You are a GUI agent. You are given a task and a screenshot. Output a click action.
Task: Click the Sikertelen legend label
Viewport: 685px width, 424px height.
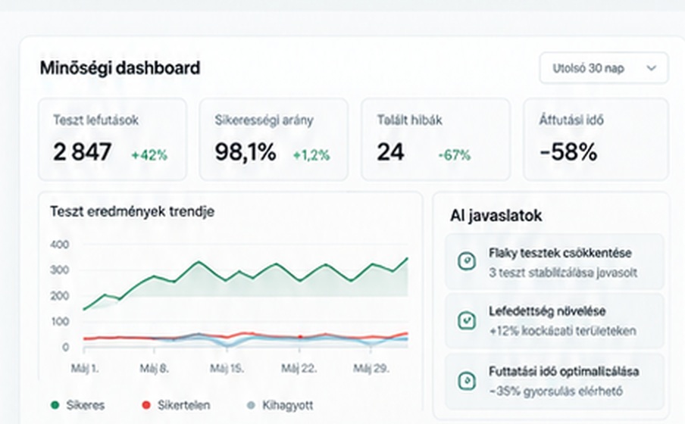click(183, 405)
